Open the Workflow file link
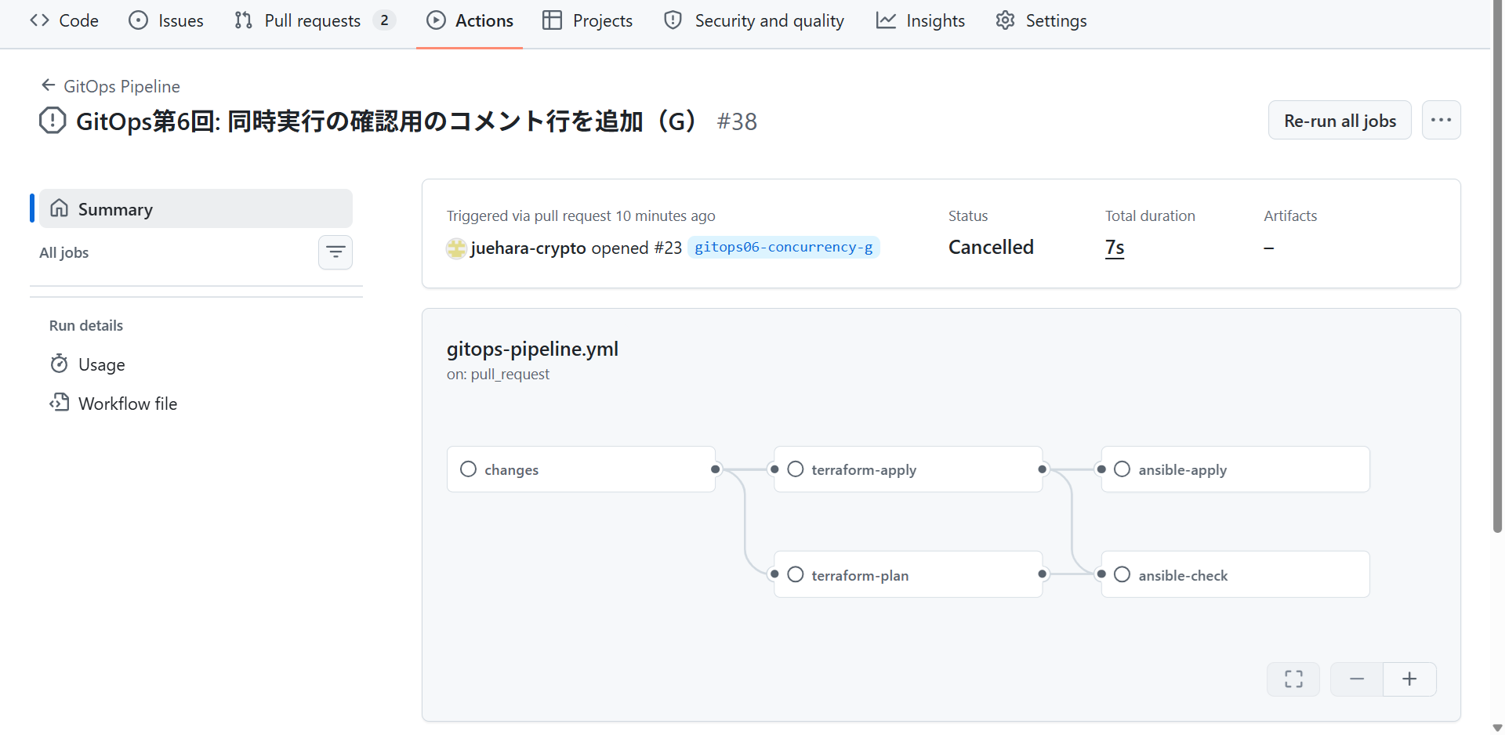Image resolution: width=1505 pixels, height=735 pixels. pos(114,404)
